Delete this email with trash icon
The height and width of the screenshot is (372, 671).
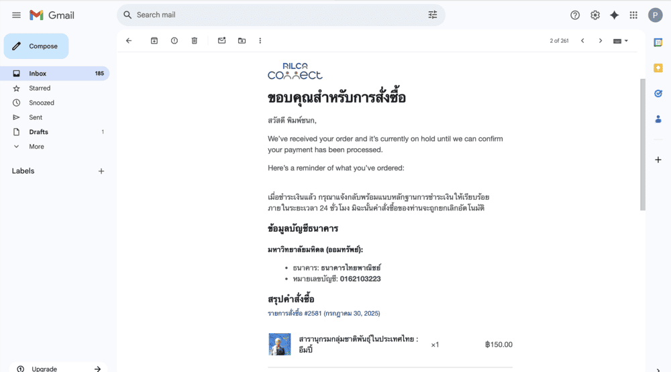pos(195,41)
